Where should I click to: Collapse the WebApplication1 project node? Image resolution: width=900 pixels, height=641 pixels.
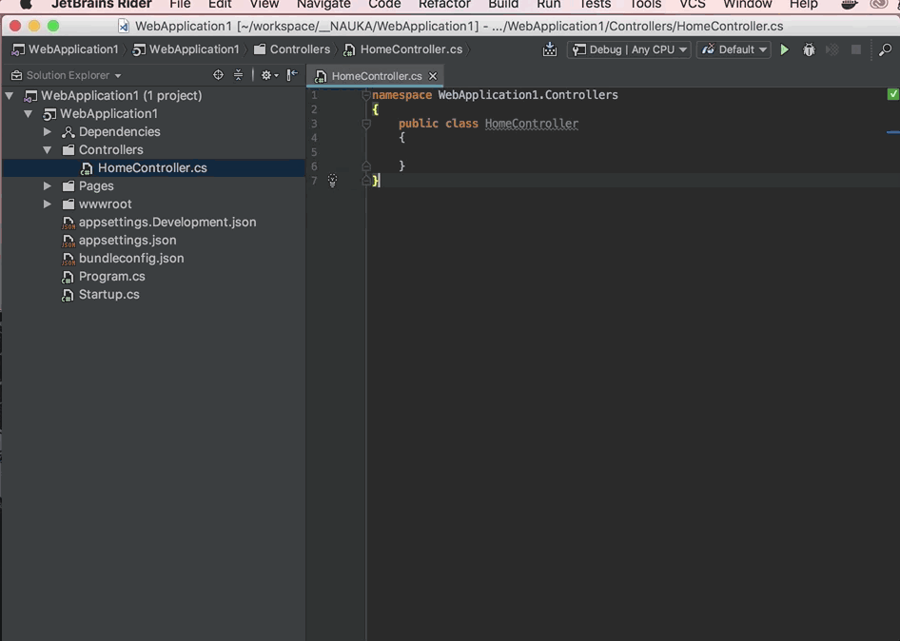[x=29, y=113]
